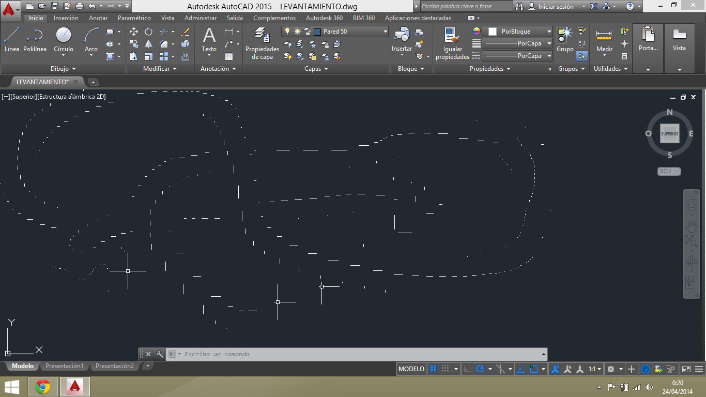This screenshot has width=706, height=397.
Task: Toggle drawing grid display in status bar
Action: (434, 369)
